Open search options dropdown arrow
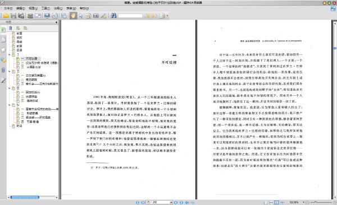Image resolution: width=337 pixels, height=205 pixels. click(167, 16)
